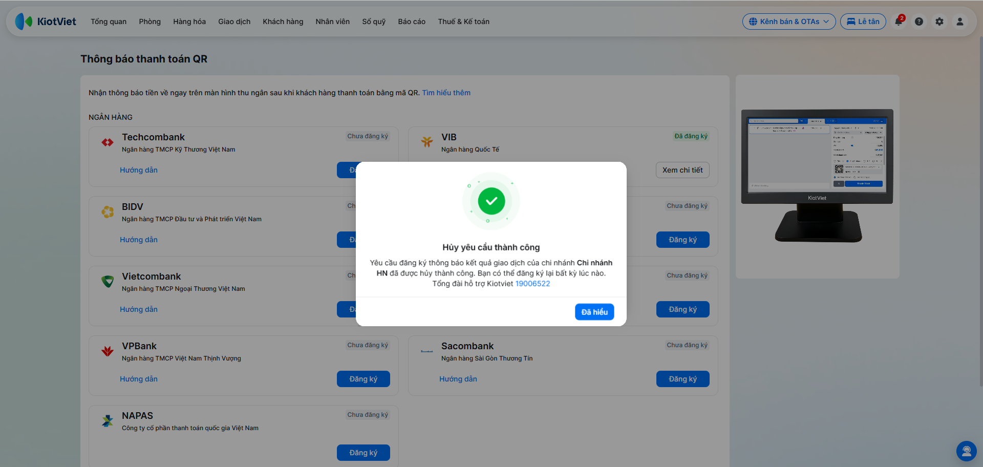
Task: Click the BIDV bank logo icon
Action: click(x=108, y=211)
